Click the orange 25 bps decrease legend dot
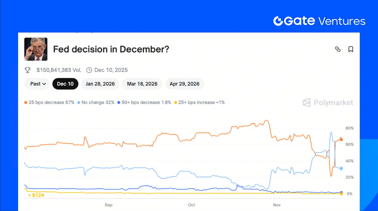 pyautogui.click(x=26, y=103)
